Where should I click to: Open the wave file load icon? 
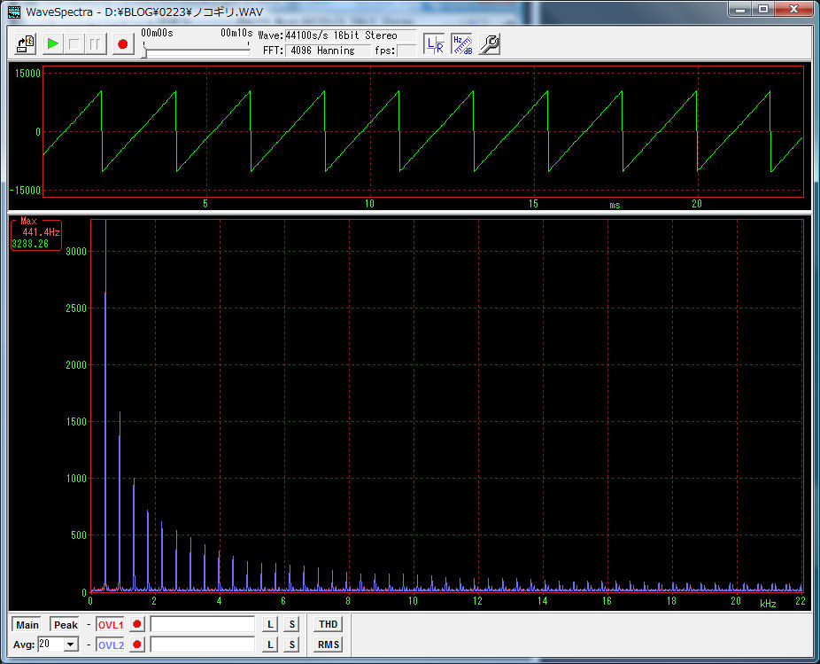coord(25,44)
